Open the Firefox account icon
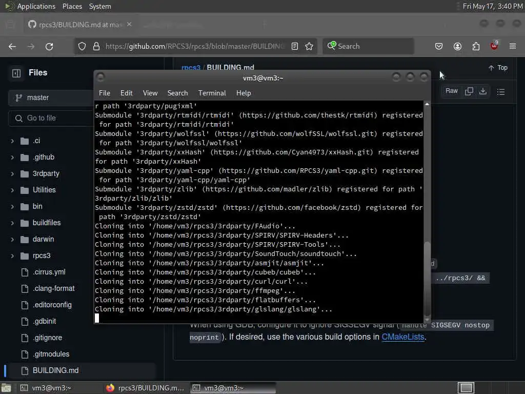Screen dimensions: 525x394 pos(457,46)
